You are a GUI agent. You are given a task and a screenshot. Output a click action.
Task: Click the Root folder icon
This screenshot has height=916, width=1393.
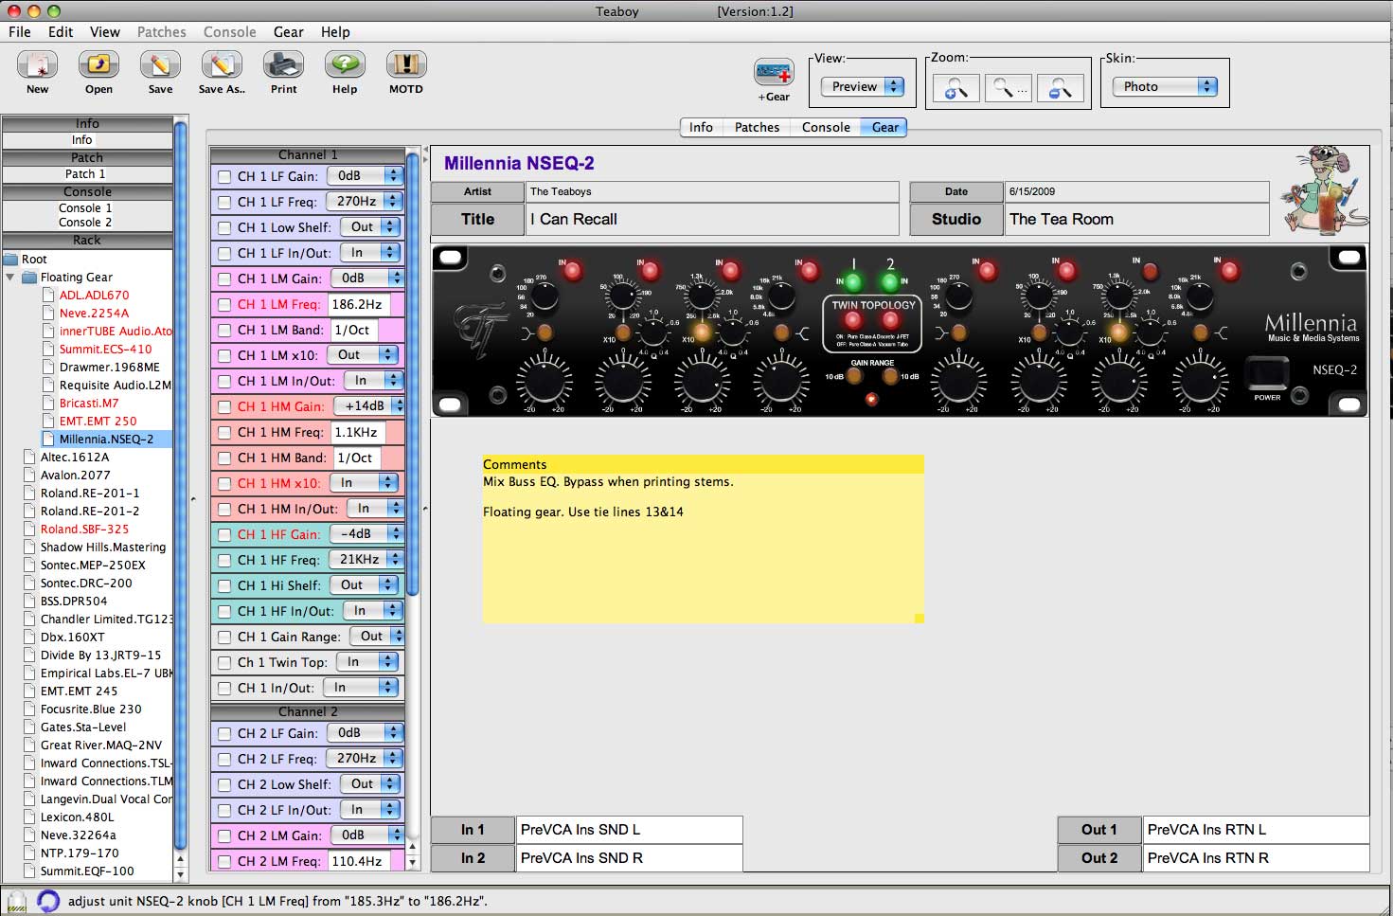pyautogui.click(x=10, y=260)
